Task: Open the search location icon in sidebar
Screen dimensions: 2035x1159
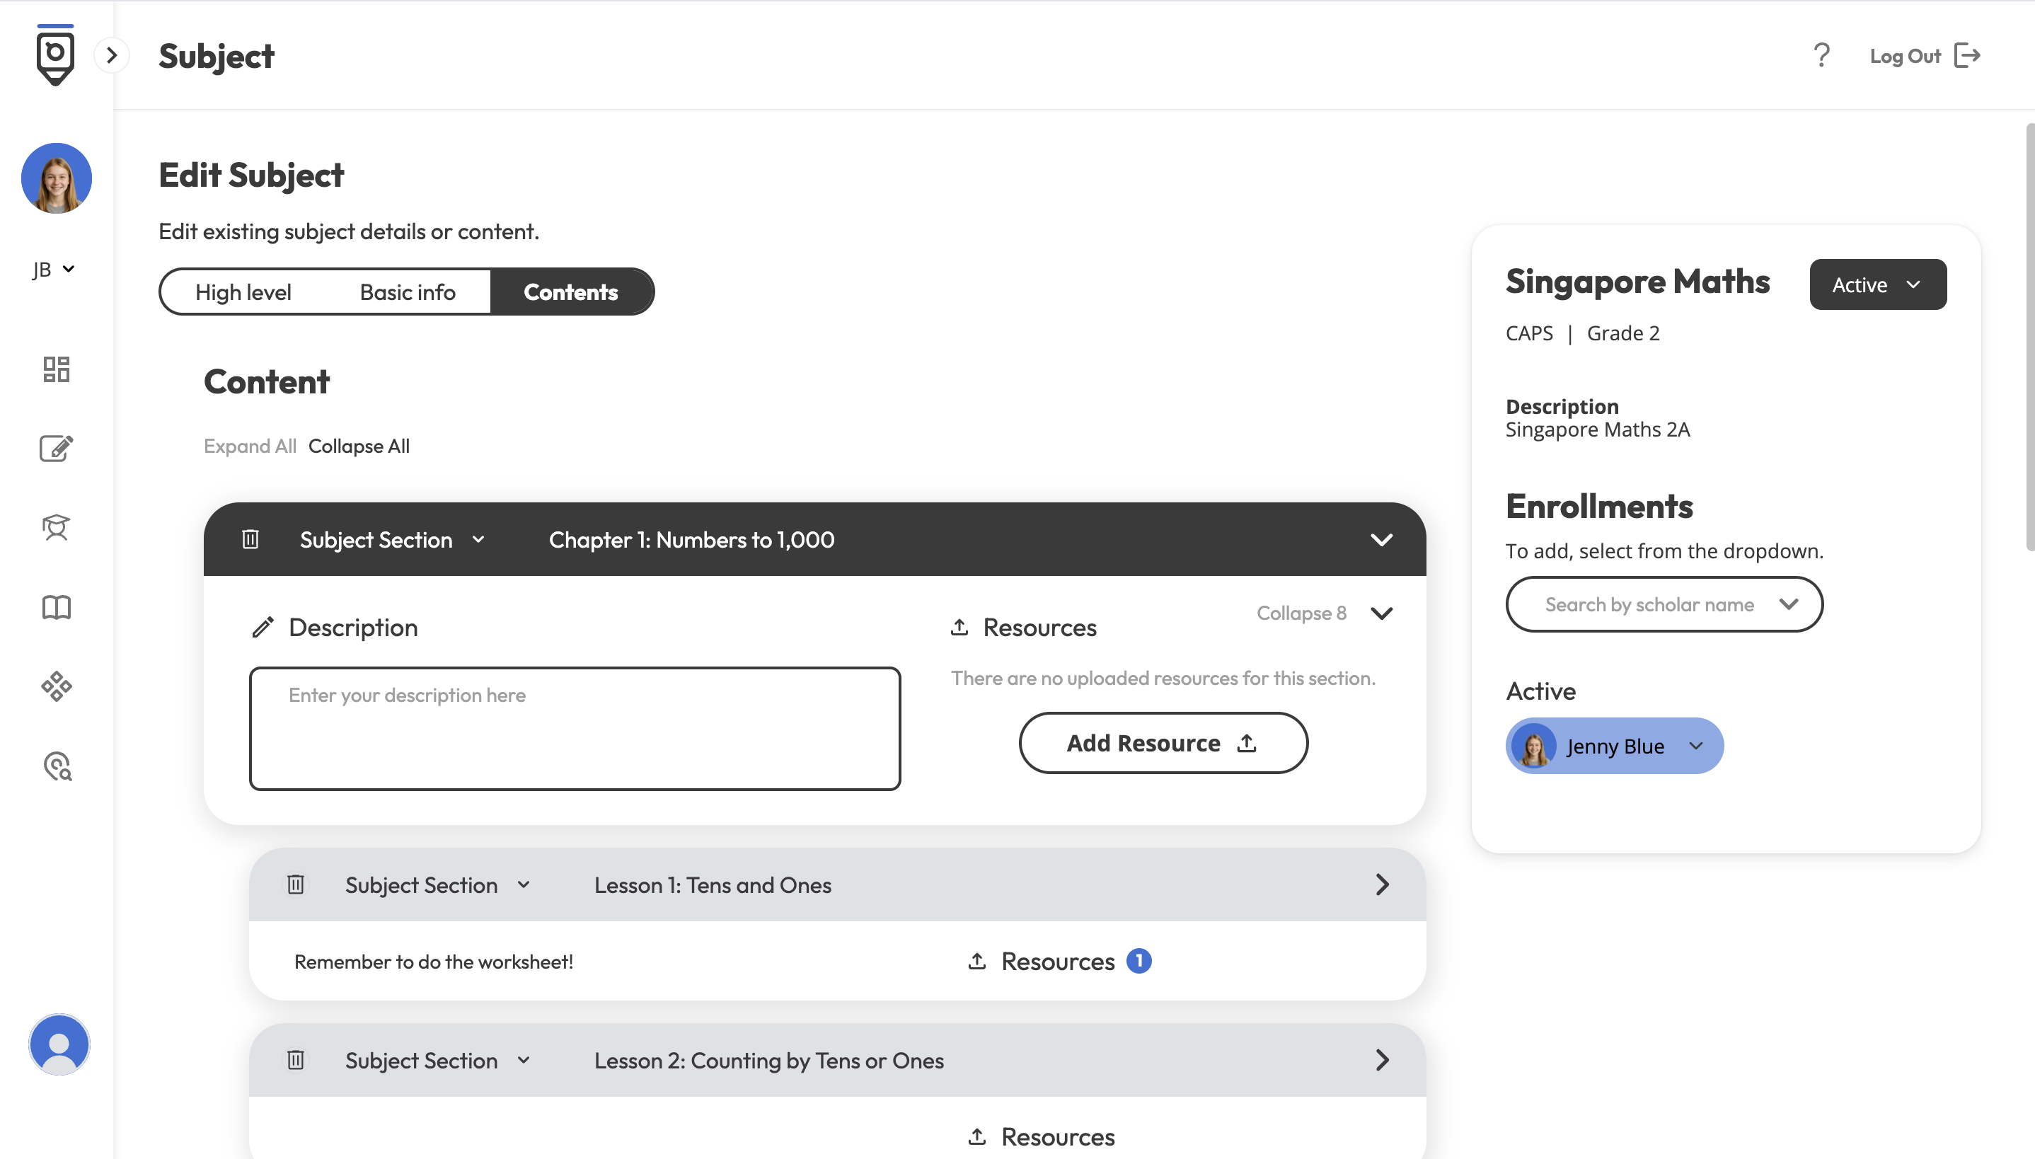Action: point(57,766)
